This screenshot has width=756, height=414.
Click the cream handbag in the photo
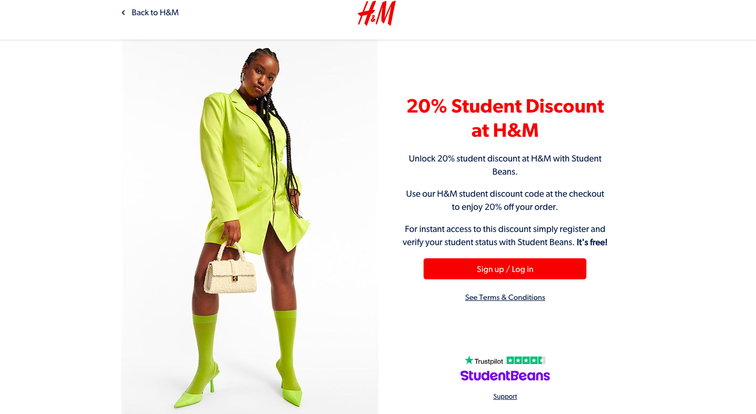click(x=230, y=269)
